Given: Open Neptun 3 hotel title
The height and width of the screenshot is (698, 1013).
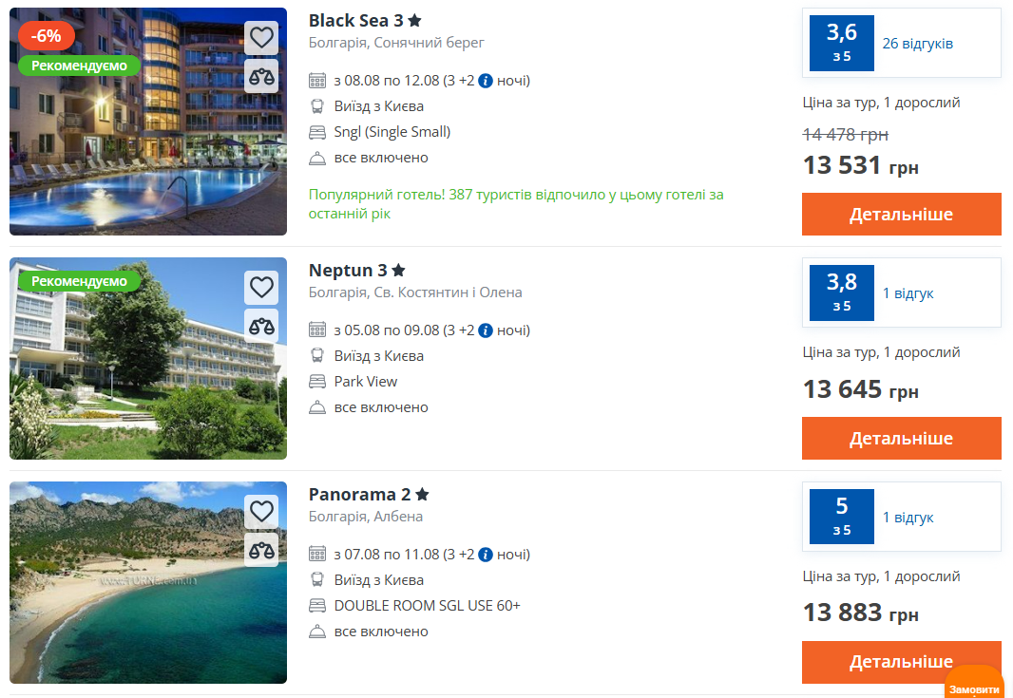Looking at the screenshot, I should pyautogui.click(x=348, y=270).
